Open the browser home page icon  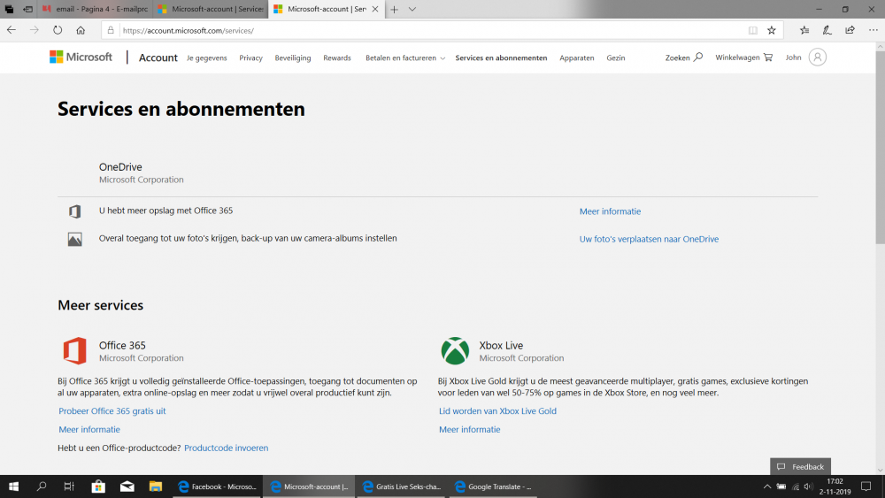(x=81, y=30)
